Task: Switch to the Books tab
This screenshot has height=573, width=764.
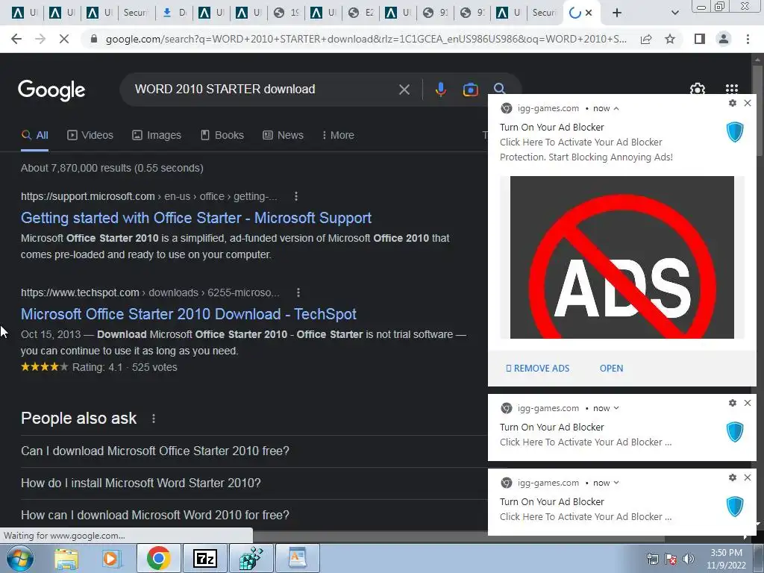Action: [x=222, y=136]
